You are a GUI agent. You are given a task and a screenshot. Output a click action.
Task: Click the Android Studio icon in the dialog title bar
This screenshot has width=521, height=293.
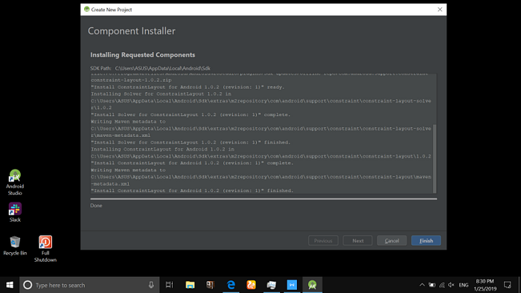pos(87,9)
